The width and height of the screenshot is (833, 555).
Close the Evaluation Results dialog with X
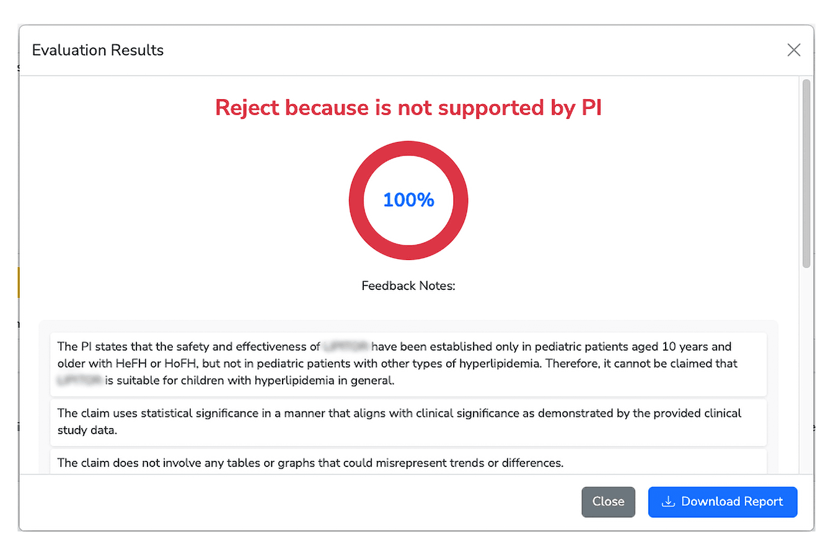point(793,50)
